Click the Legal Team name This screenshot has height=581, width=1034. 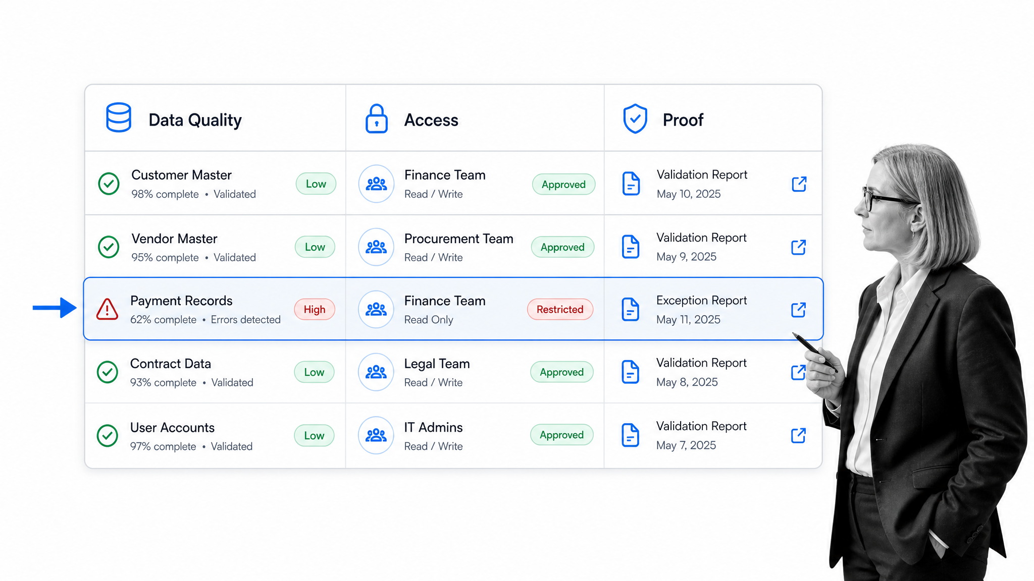pyautogui.click(x=437, y=364)
